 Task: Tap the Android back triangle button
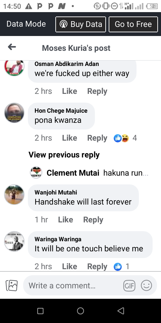[x=121, y=311]
